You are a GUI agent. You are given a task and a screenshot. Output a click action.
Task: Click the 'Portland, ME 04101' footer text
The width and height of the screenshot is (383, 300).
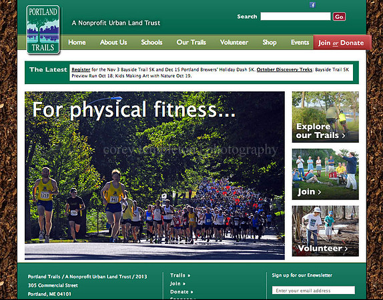pos(49,294)
